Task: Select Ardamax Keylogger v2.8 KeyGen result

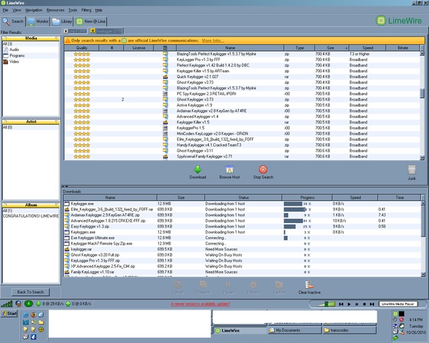Action: click(242, 111)
